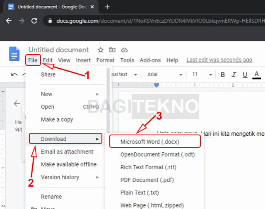This screenshot has width=265, height=209.
Task: Click the File menu scrollbar
Action: point(108,101)
